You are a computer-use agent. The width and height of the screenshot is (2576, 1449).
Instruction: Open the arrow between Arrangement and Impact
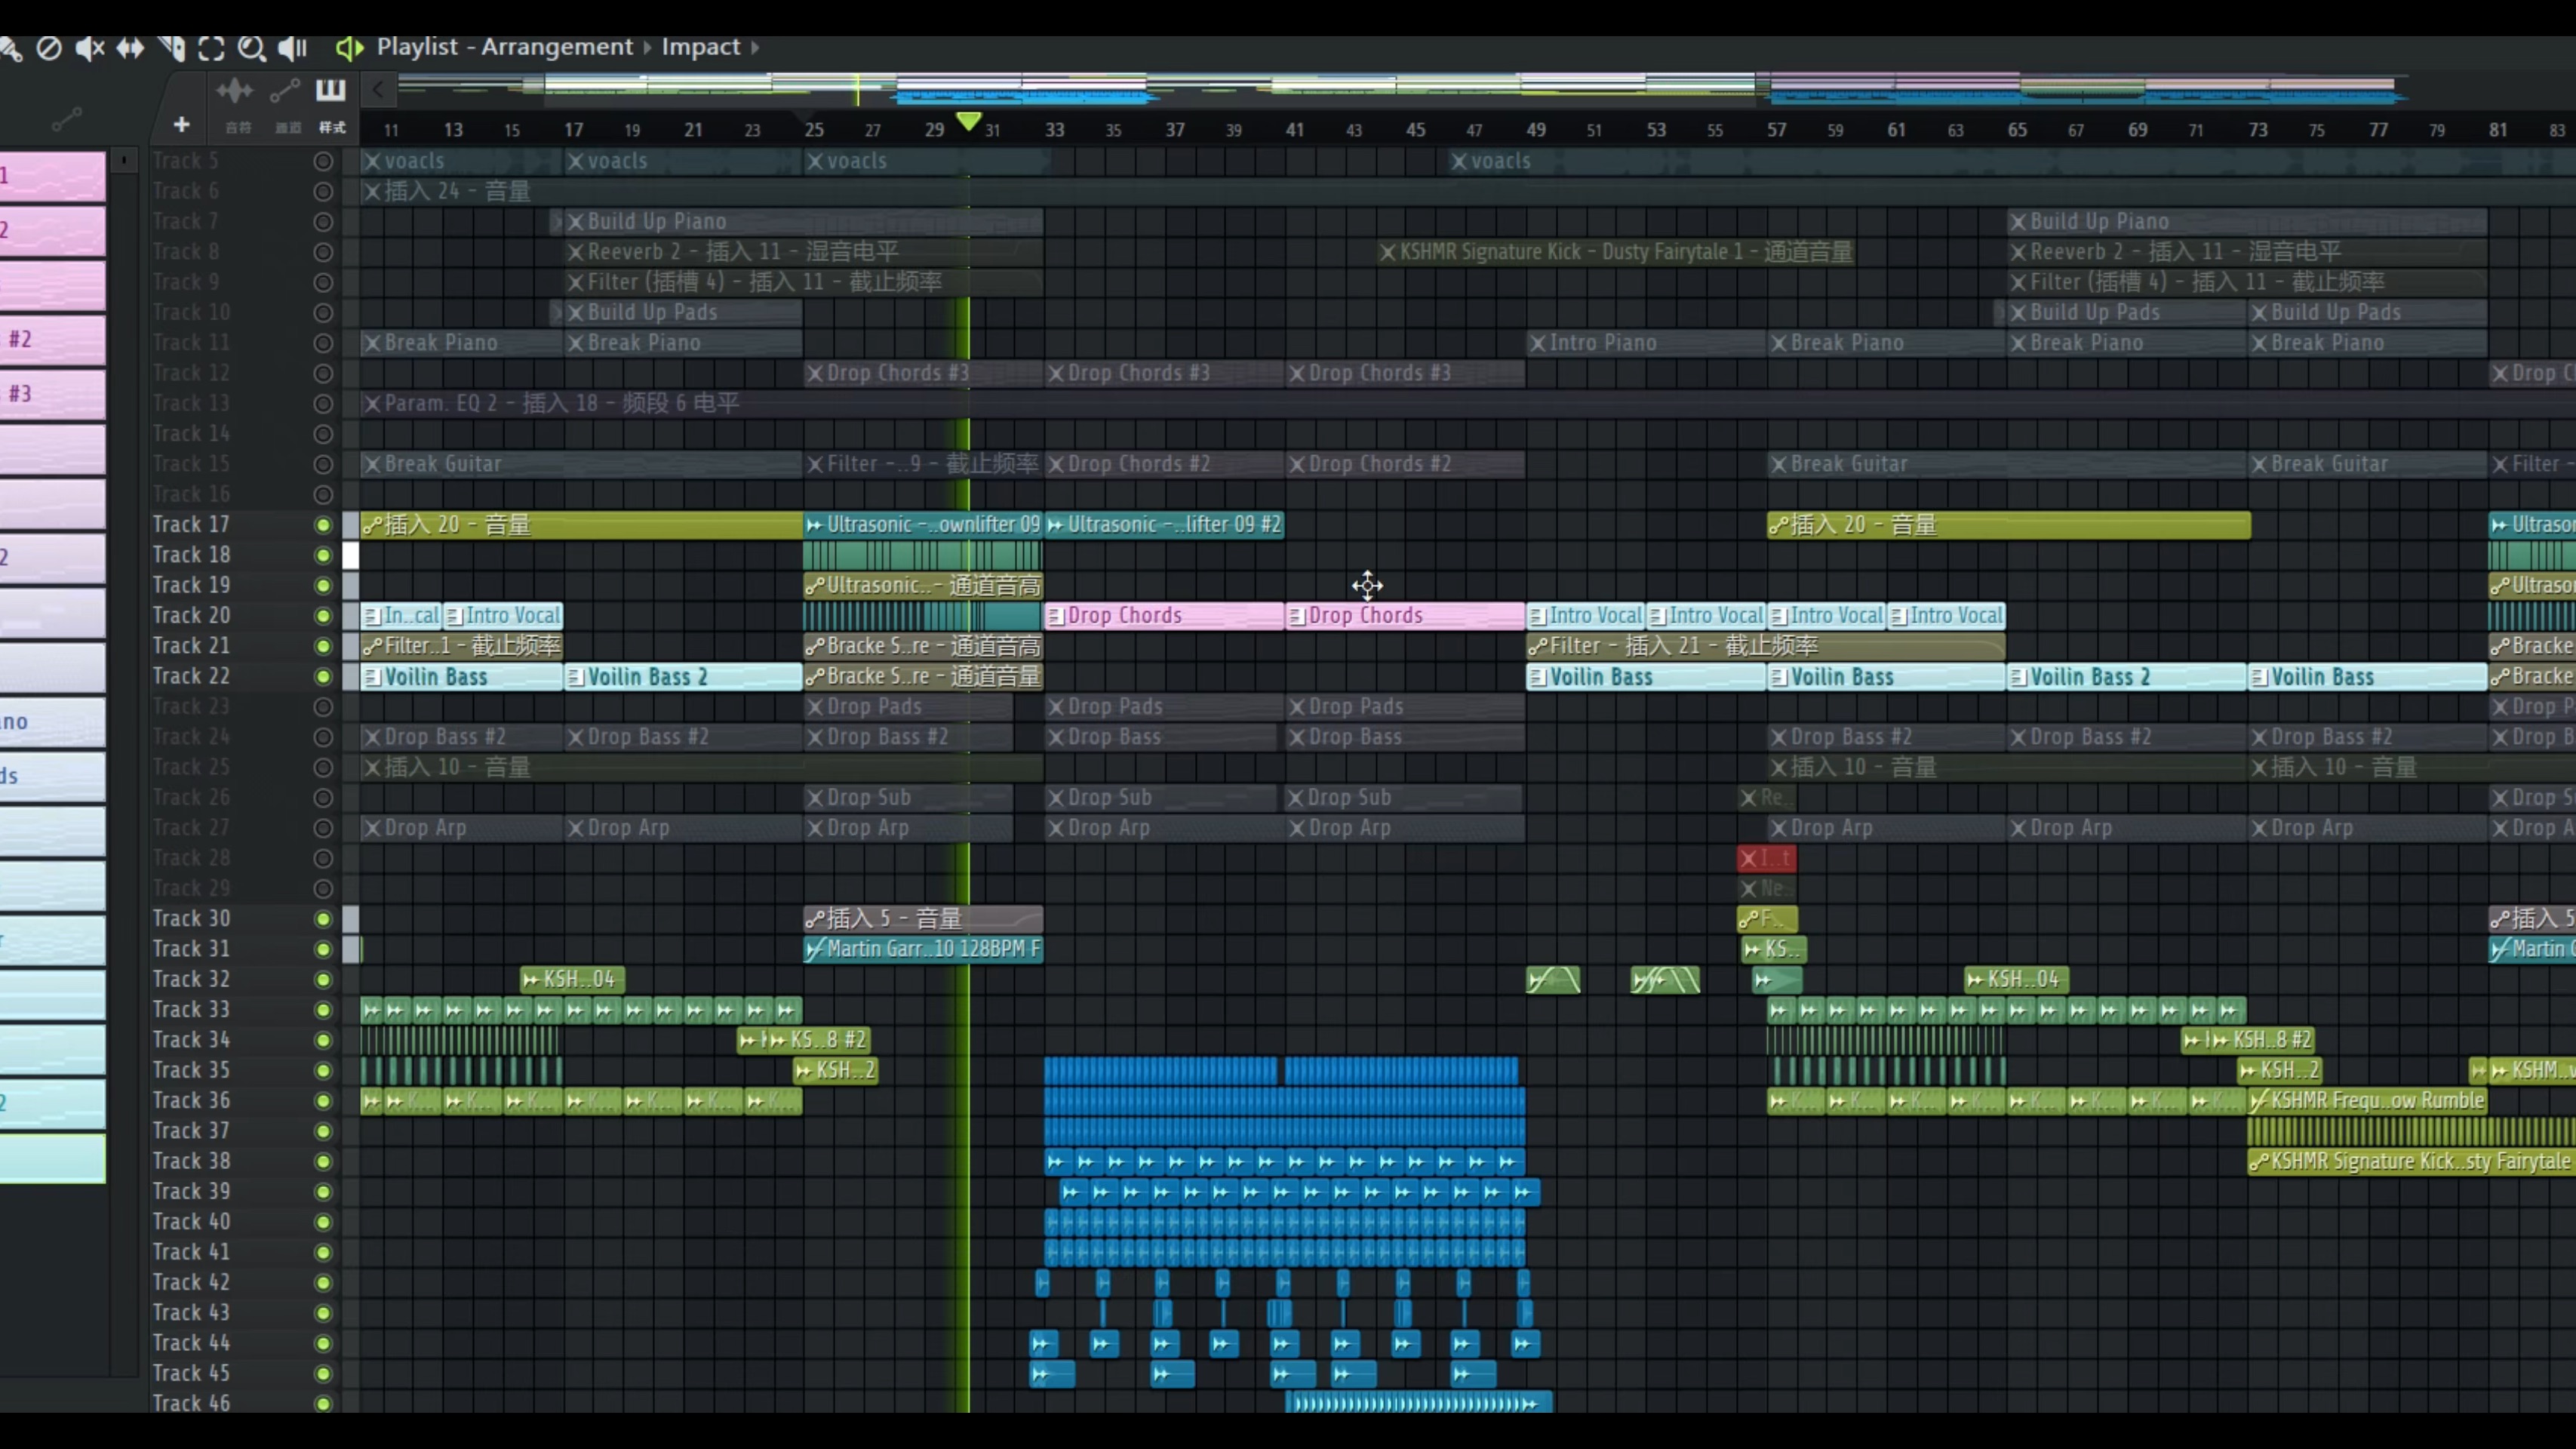pyautogui.click(x=647, y=47)
